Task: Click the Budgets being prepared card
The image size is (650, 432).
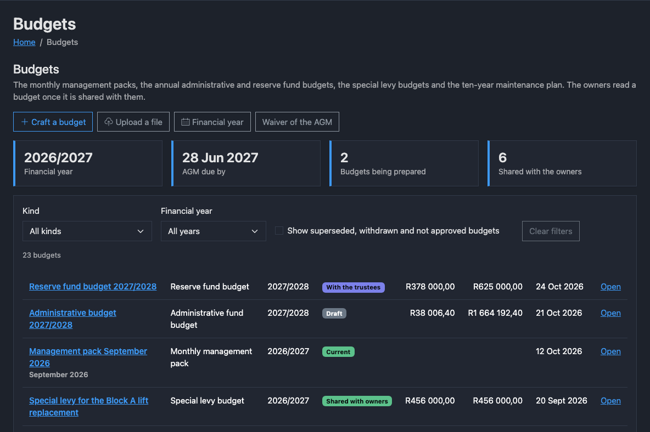Action: 404,163
